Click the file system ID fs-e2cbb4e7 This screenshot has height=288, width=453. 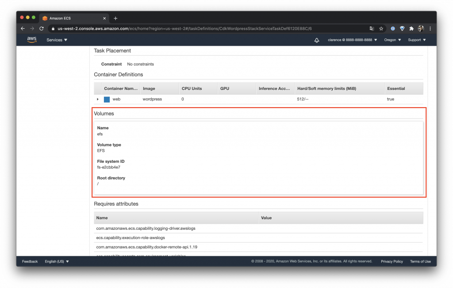click(109, 167)
